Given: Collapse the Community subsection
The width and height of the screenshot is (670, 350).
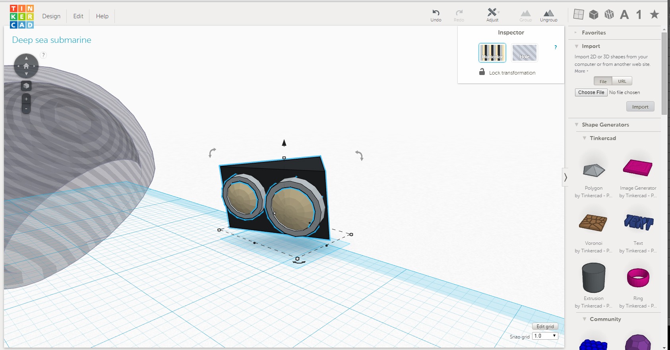Looking at the screenshot, I should tap(605, 319).
